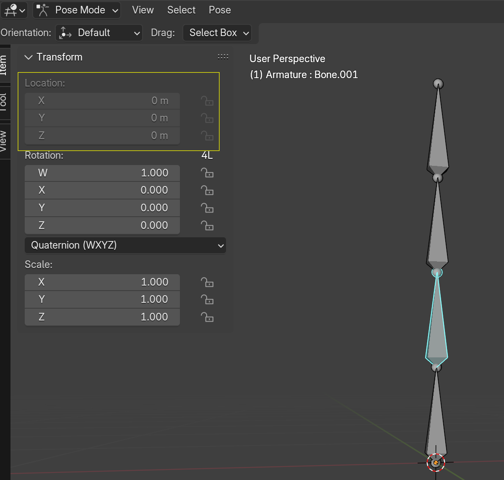Toggle lock on the Rotation W value
504x480 pixels.
pos(207,173)
